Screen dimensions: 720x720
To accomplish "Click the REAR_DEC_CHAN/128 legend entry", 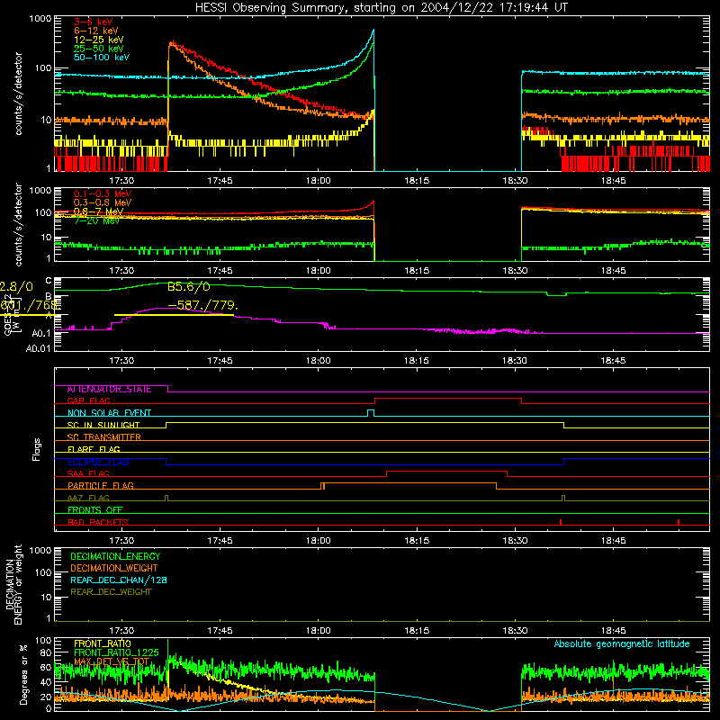I will point(119,580).
